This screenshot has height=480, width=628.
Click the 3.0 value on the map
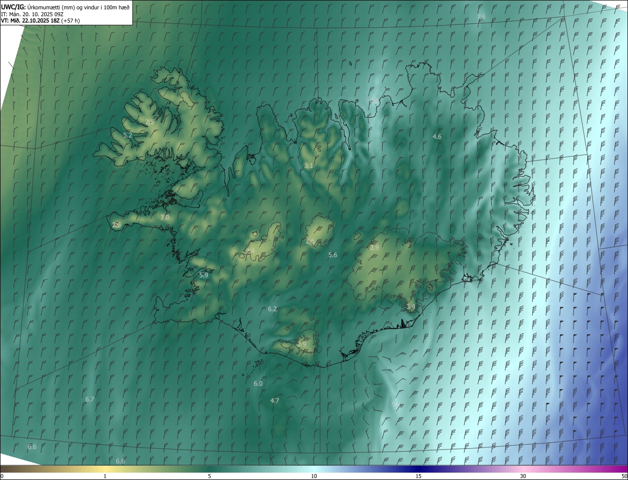pyautogui.click(x=165, y=217)
